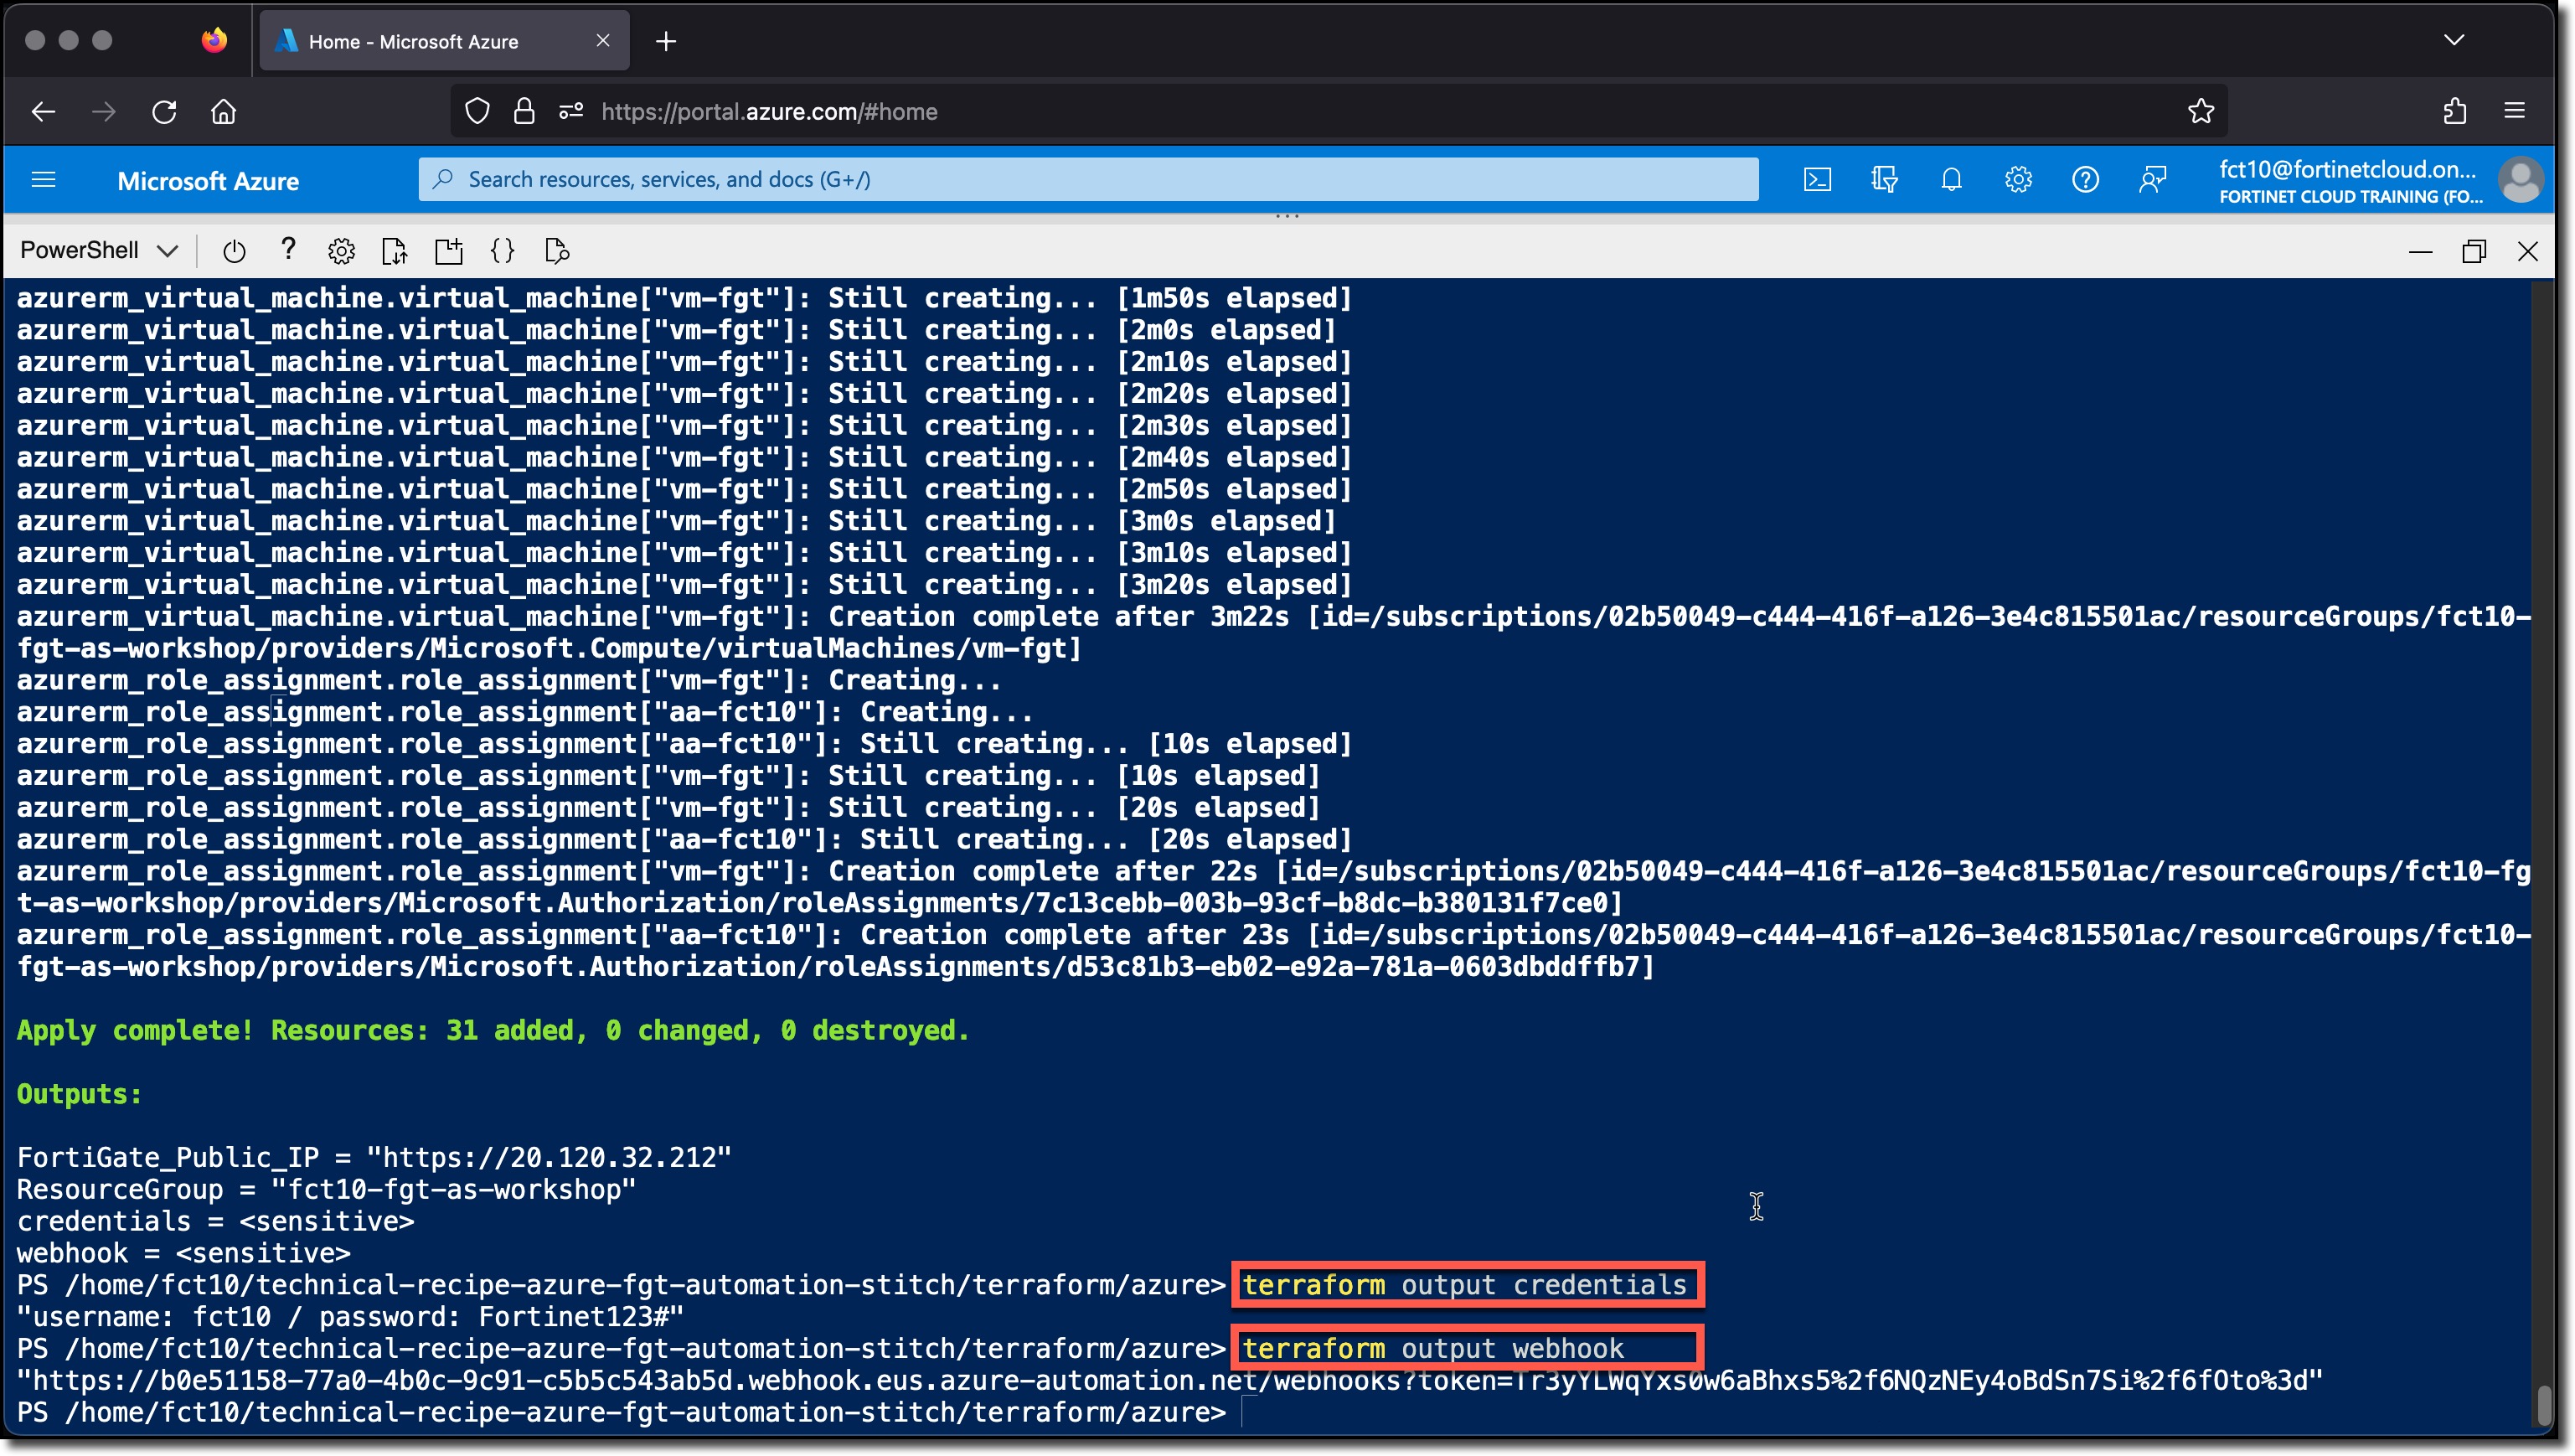Select the Home - Microsoft Azure tab
This screenshot has height=1456, width=2575.
(444, 41)
